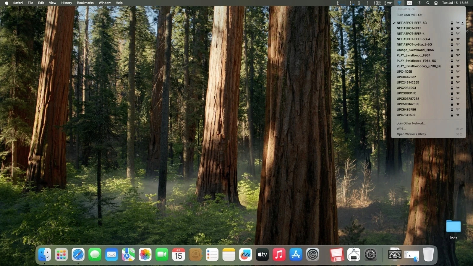Open the Control Center icon

point(436,3)
